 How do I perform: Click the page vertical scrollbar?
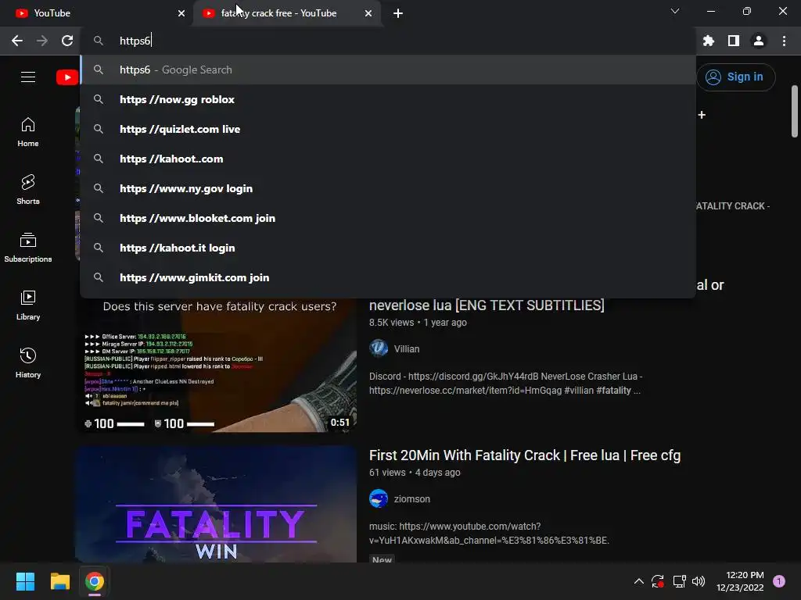(795, 111)
